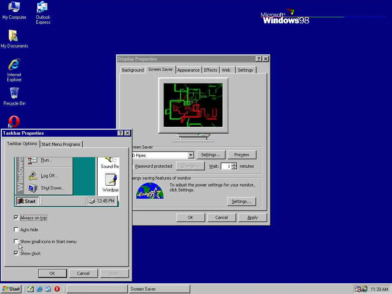Click the Help button in Display Properties
This screenshot has height=294, width=392.
point(259,59)
